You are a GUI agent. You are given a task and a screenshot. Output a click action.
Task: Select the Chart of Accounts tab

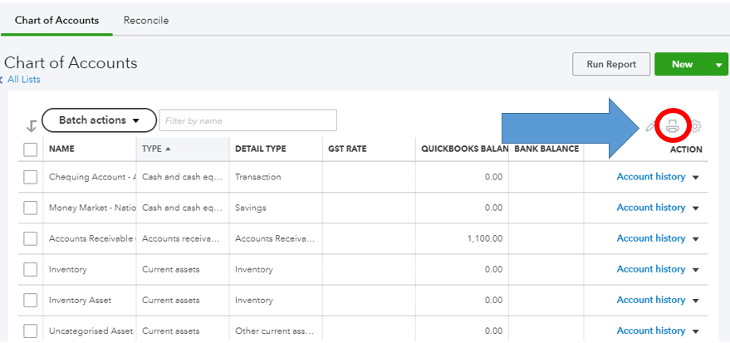[56, 20]
